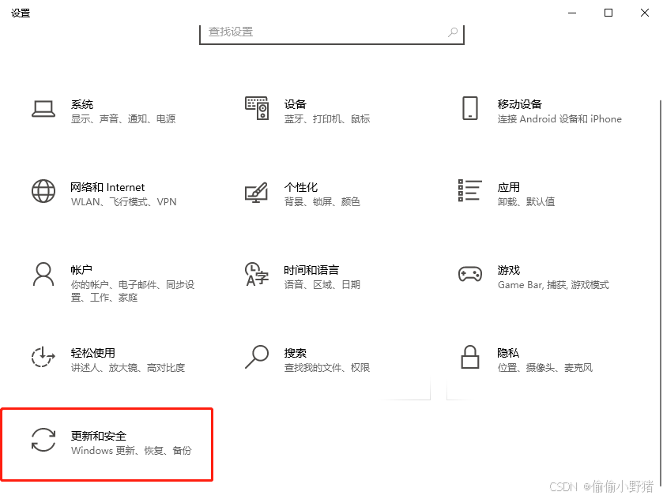Click the text 位置、摄像头、麦克风
Screen dimensions: 663x499
point(545,368)
